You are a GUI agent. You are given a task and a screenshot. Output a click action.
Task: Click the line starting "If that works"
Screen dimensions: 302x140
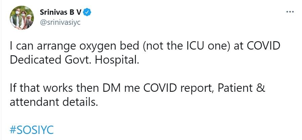click(x=138, y=88)
